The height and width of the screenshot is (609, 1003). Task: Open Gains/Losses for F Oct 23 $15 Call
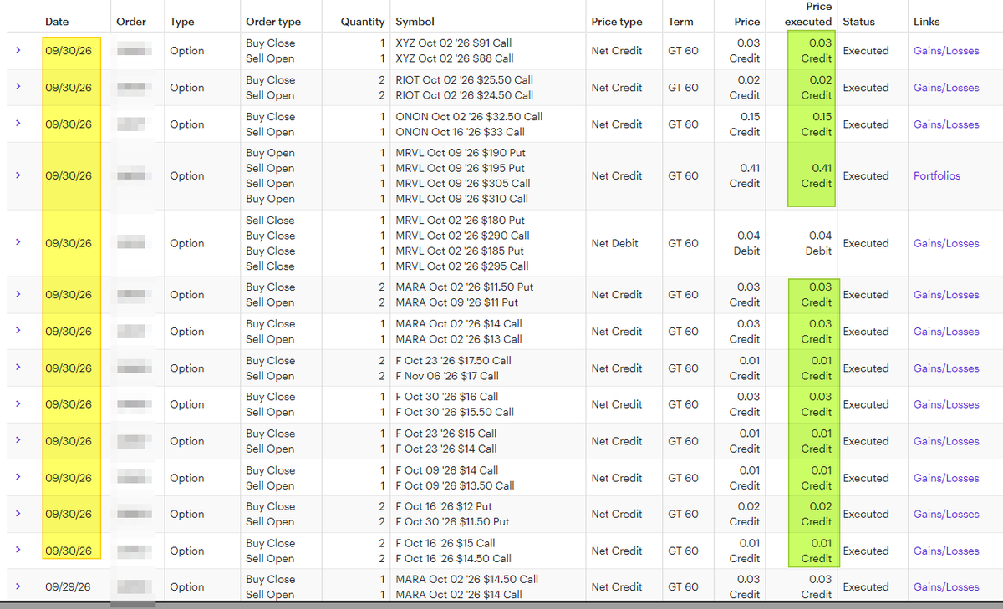point(946,441)
